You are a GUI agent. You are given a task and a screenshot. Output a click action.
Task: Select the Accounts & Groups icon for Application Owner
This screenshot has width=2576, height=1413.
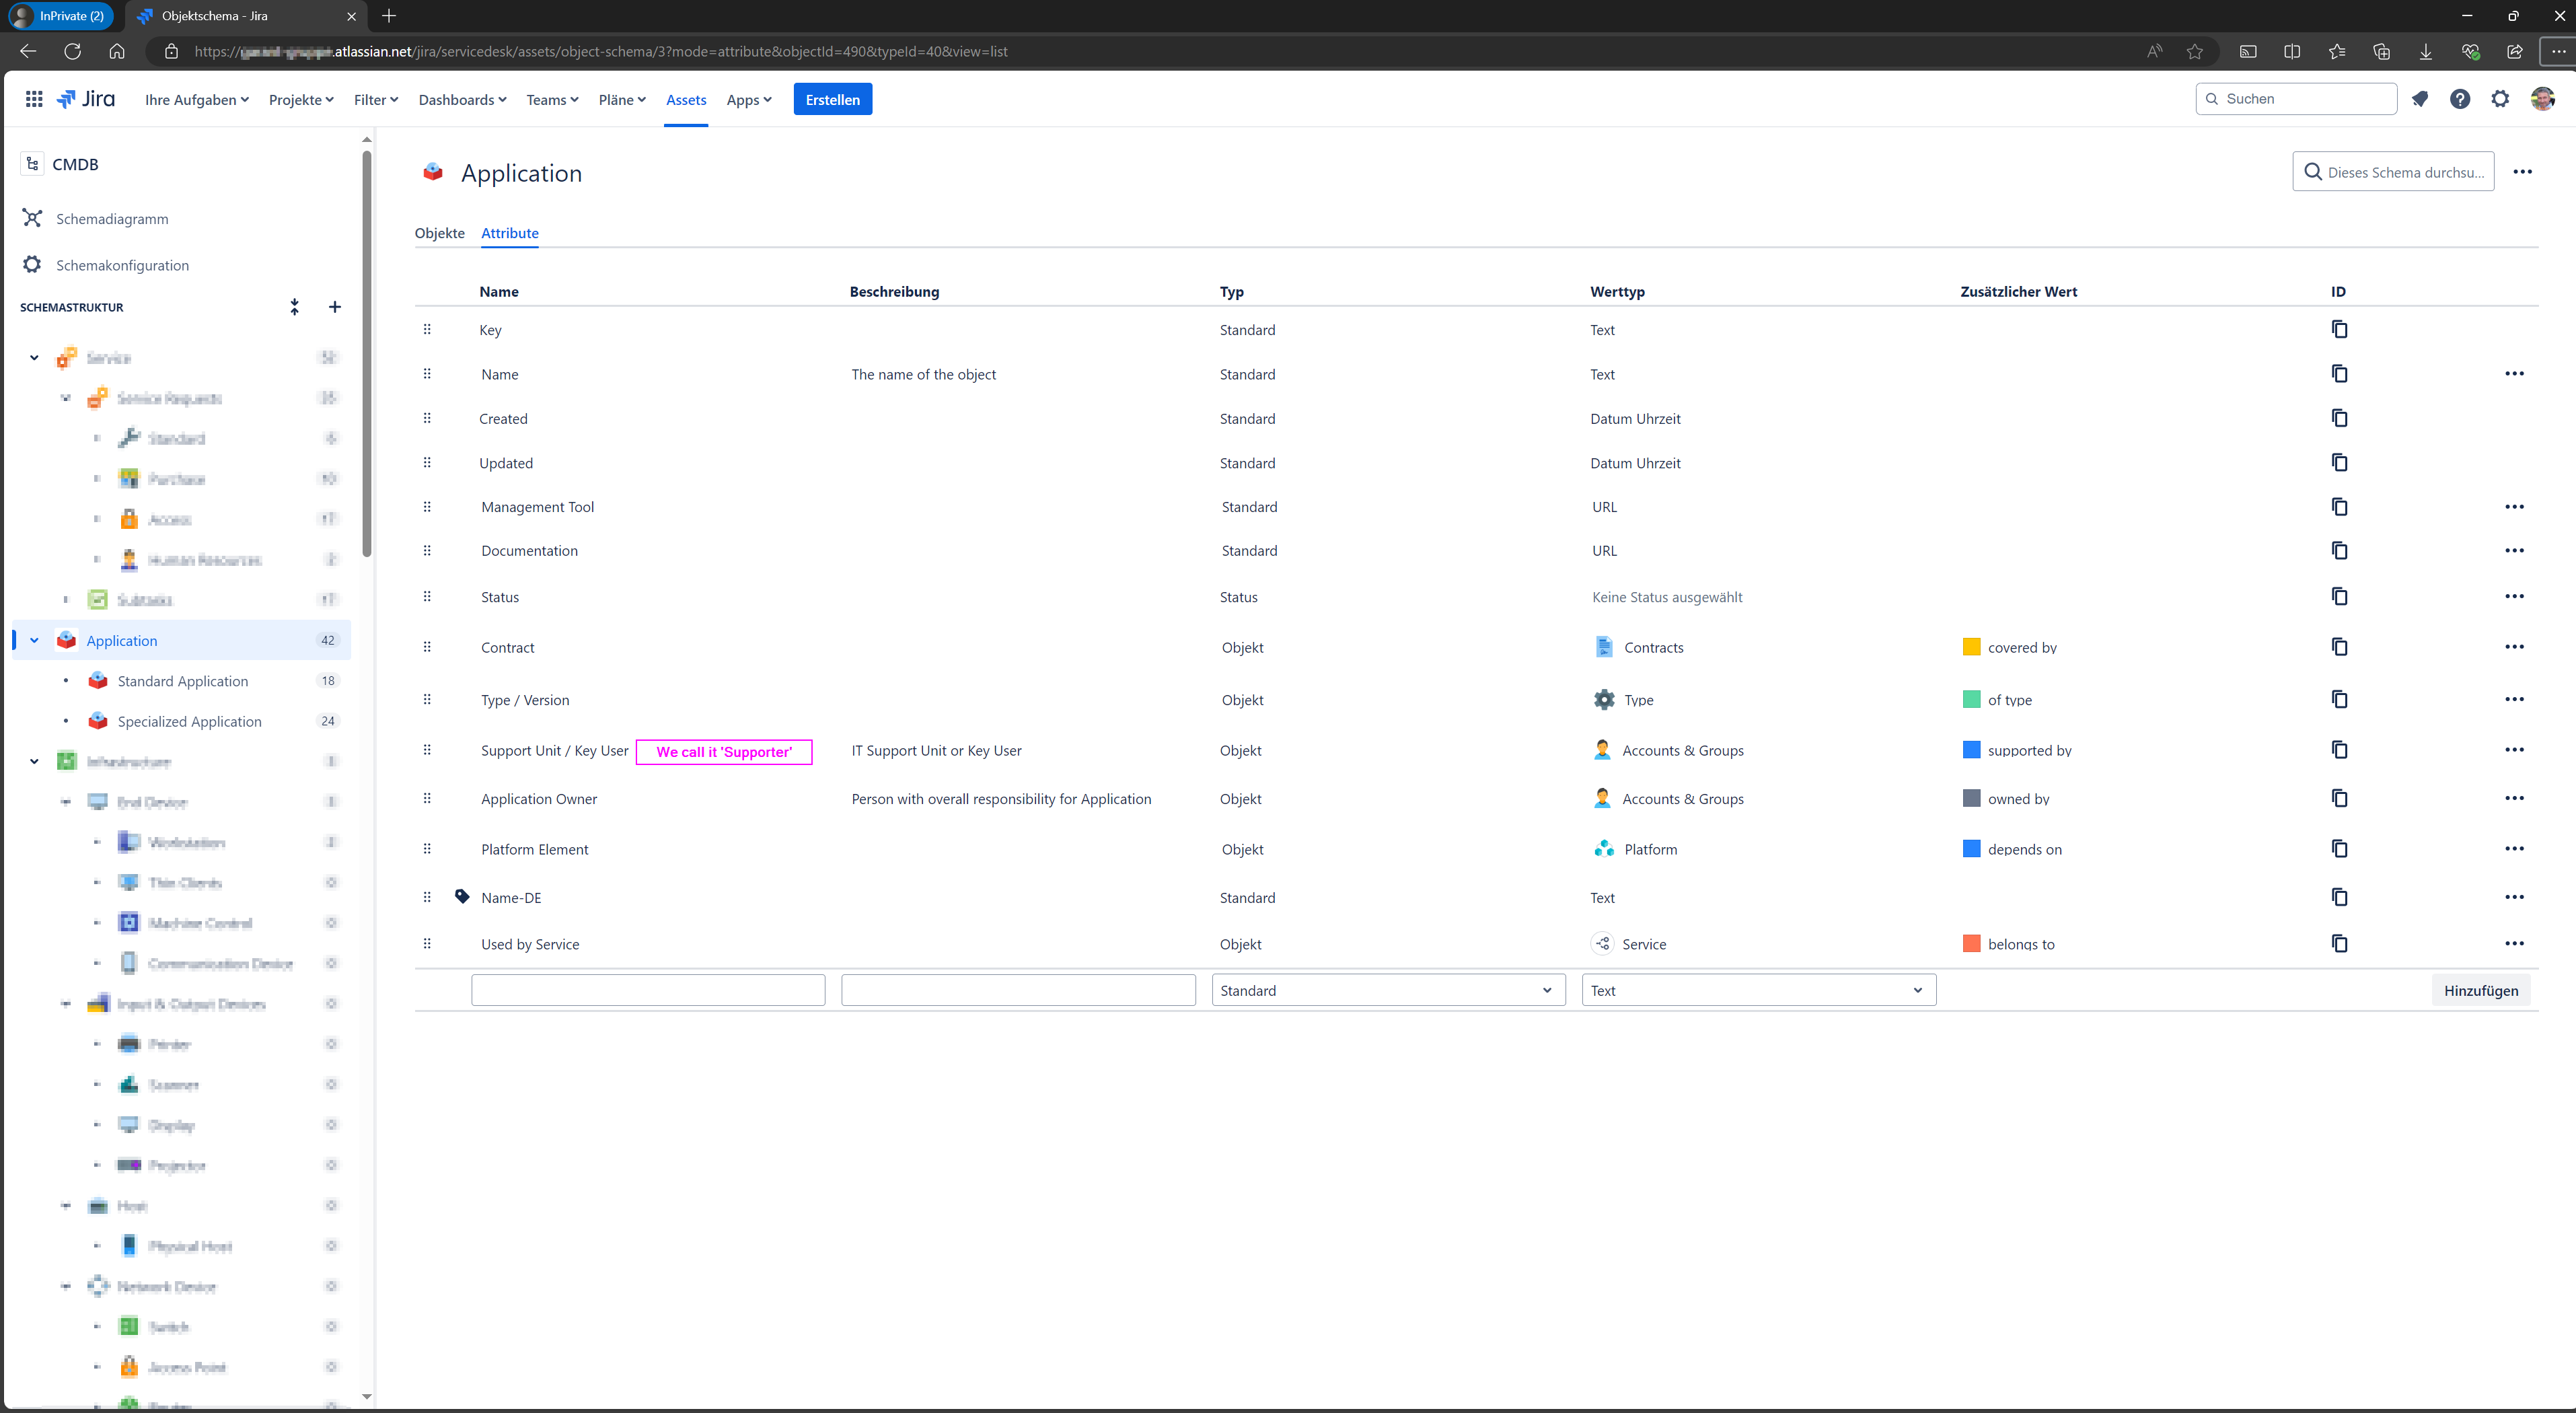click(1604, 798)
